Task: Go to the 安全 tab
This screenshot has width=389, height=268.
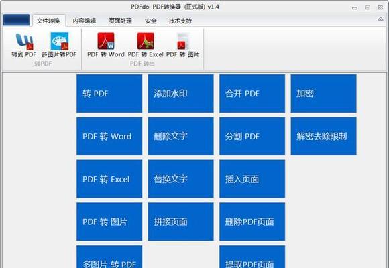Action: (x=151, y=21)
